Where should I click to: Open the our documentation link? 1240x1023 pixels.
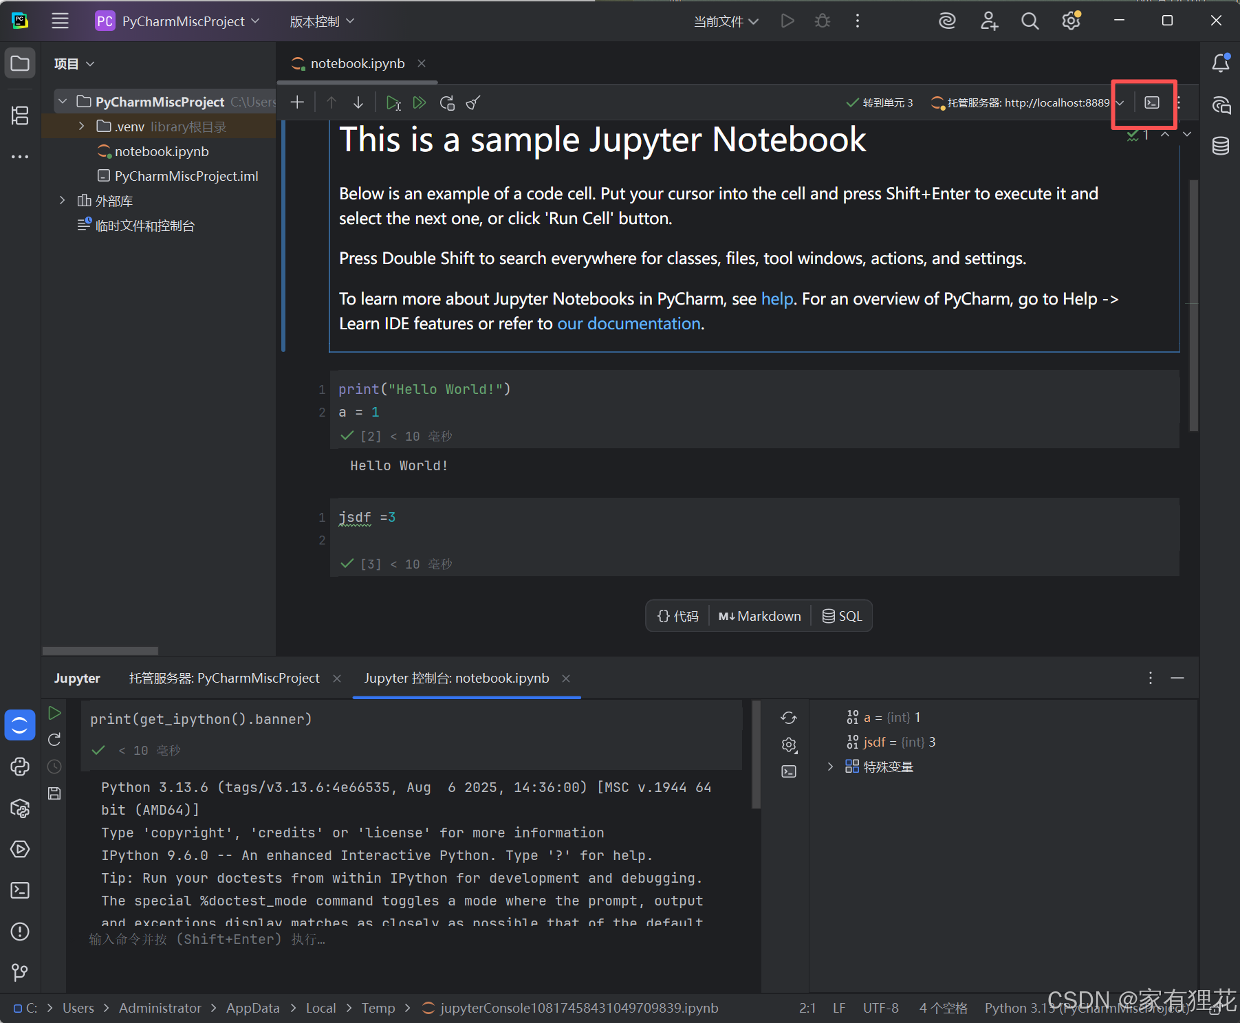629,324
